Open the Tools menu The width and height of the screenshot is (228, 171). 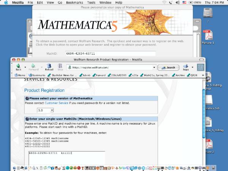click(91, 2)
